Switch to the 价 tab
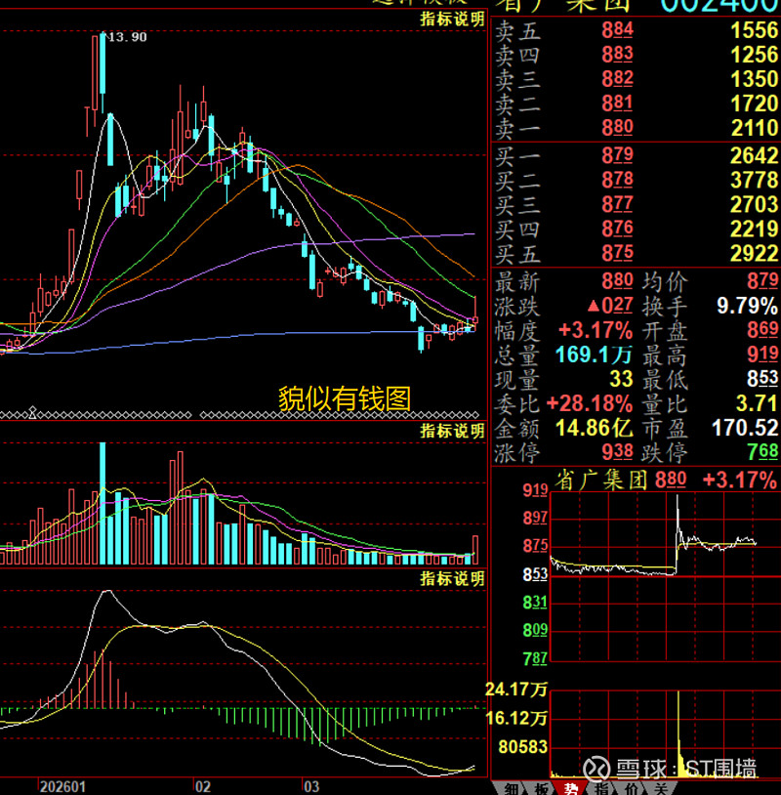 tap(631, 789)
